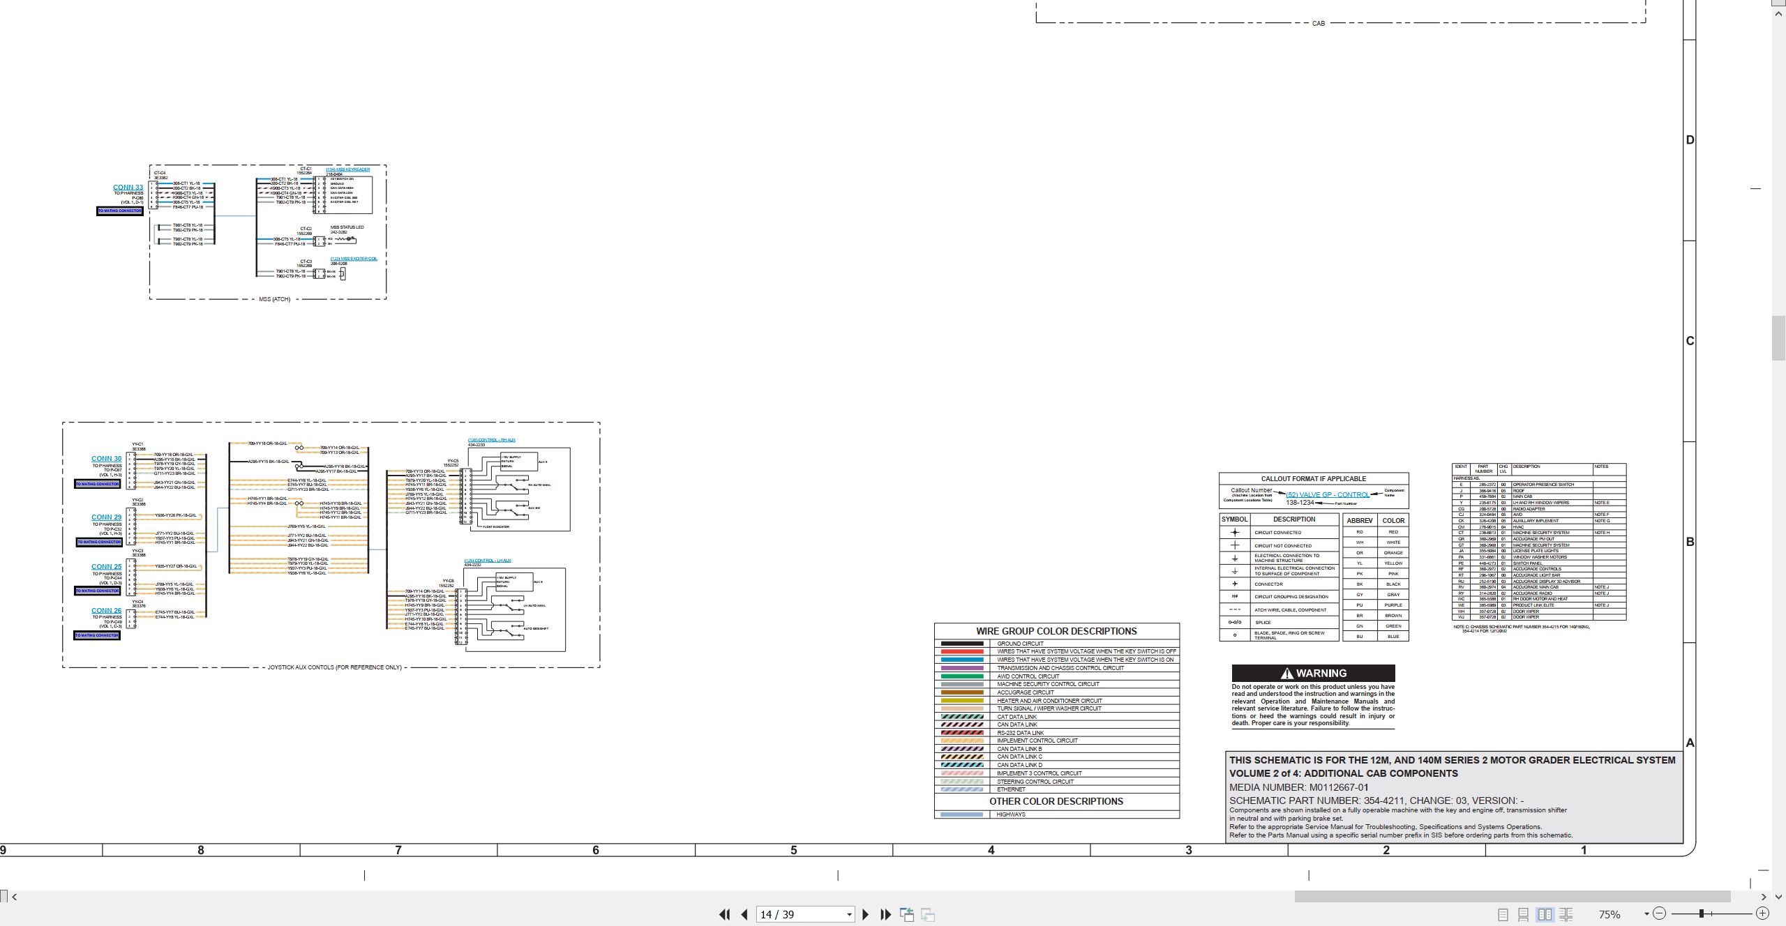The width and height of the screenshot is (1786, 926).
Task: Click TO MATING CONNECTOR under CONN 26
Action: tap(97, 635)
